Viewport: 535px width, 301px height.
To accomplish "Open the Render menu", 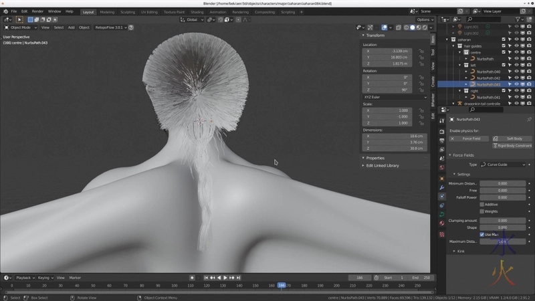I will pos(38,11).
